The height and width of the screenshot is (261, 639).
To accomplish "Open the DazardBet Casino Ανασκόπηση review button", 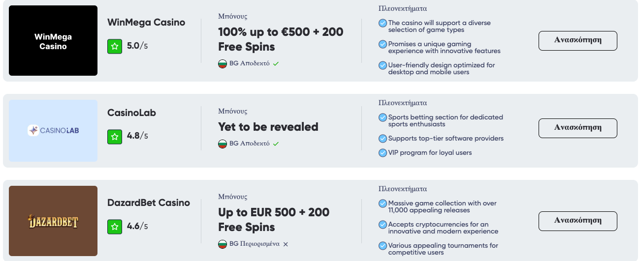I will (578, 221).
